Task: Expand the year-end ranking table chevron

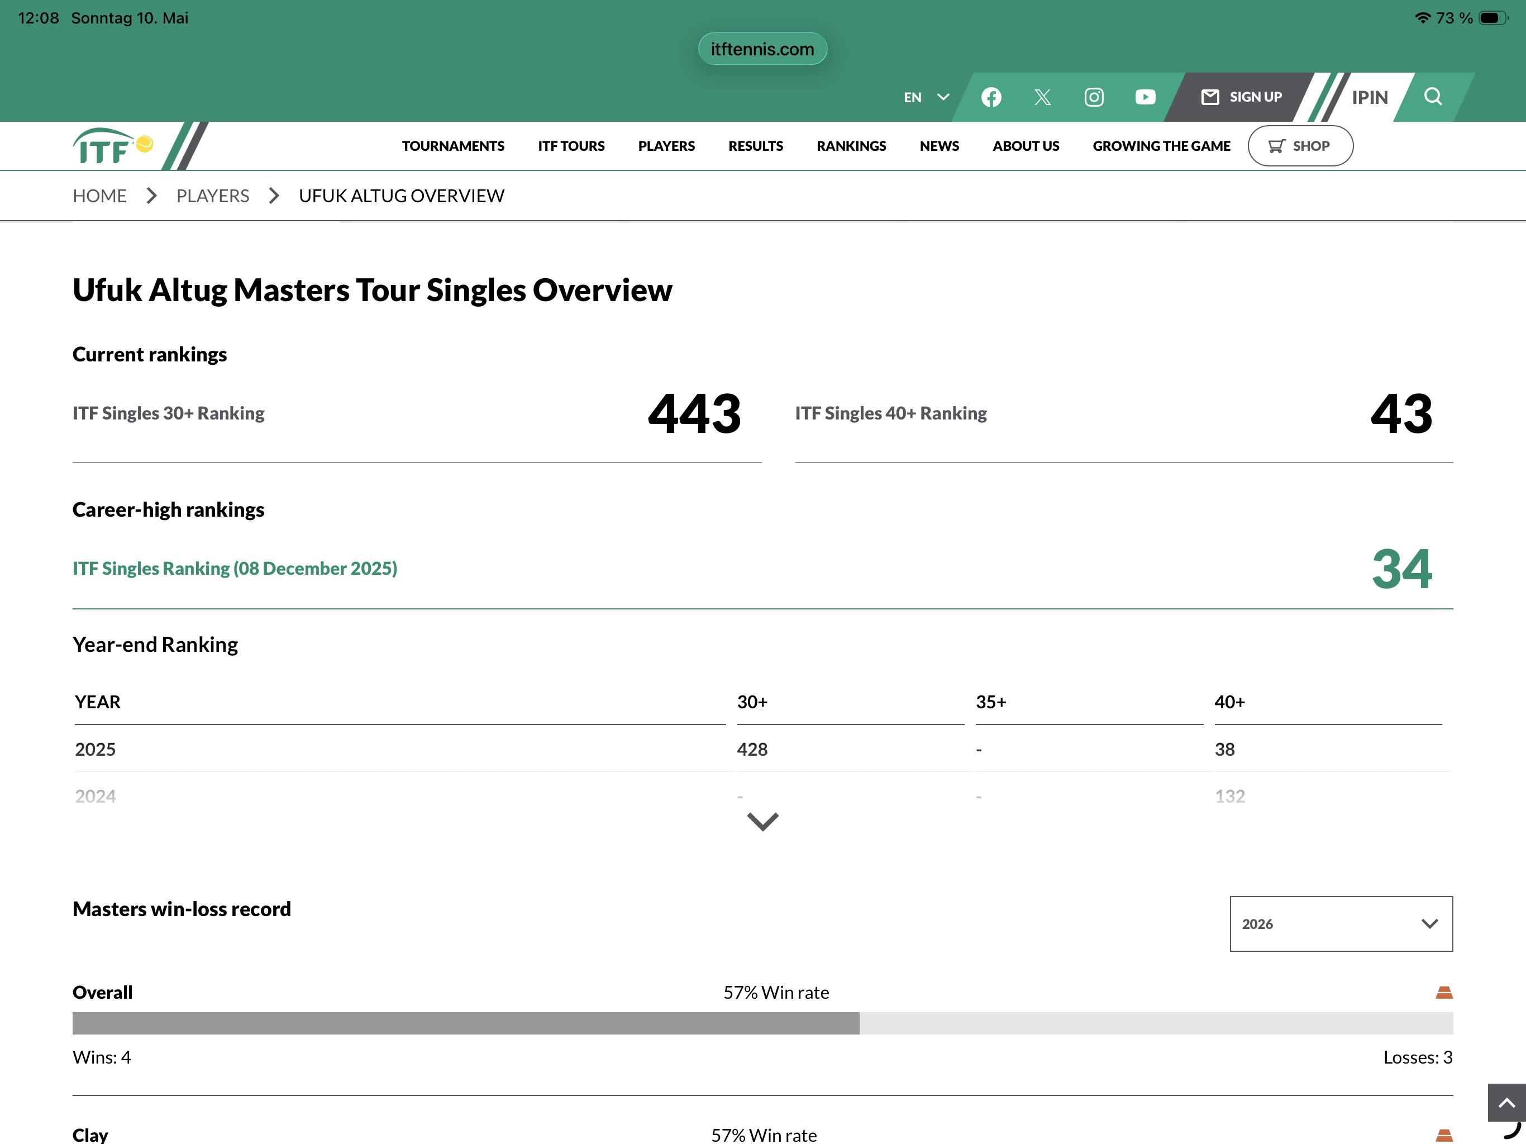Action: [x=763, y=821]
